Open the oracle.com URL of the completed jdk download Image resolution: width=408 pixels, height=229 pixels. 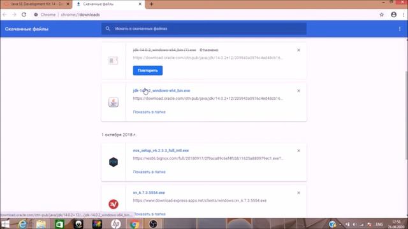tap(208, 99)
